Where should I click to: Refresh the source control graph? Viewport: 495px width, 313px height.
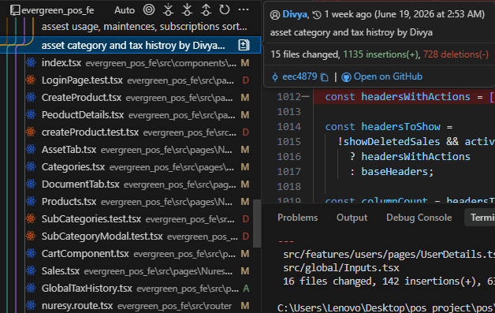[x=225, y=9]
